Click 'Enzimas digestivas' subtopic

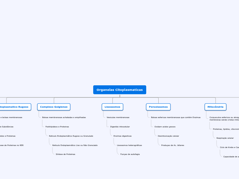click(123, 136)
